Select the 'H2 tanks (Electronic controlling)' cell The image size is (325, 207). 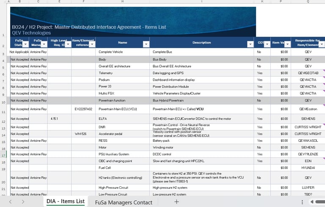(x=122, y=178)
